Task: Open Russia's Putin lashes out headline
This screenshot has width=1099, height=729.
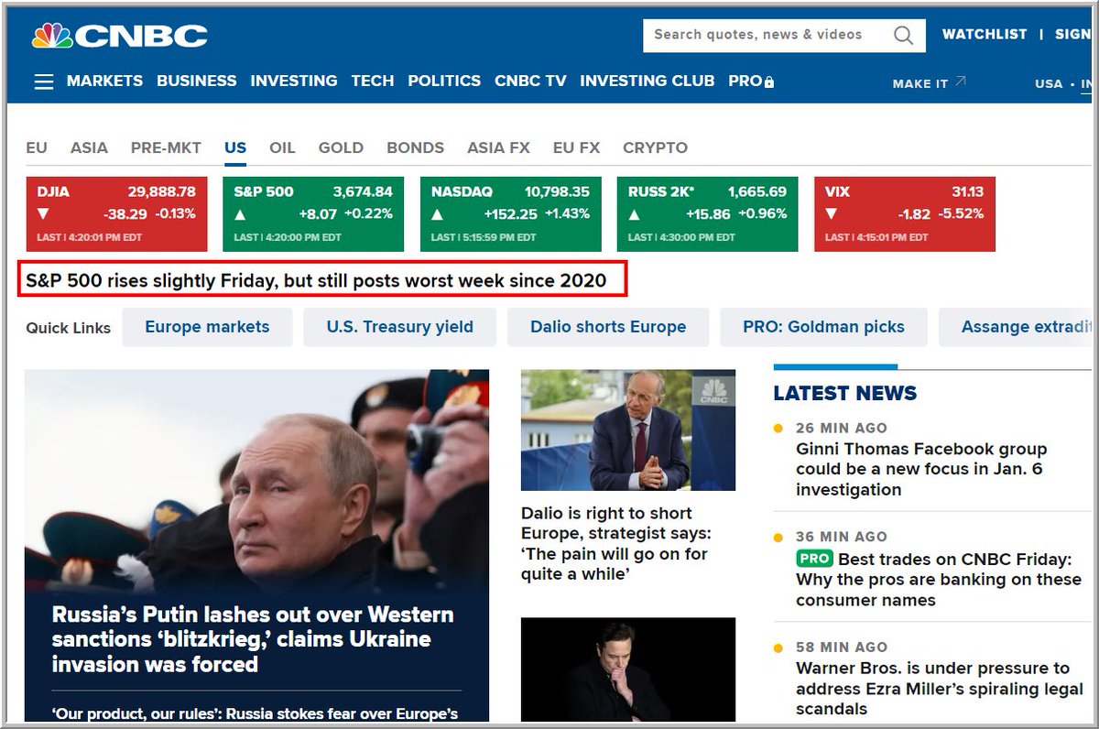Action: [253, 639]
